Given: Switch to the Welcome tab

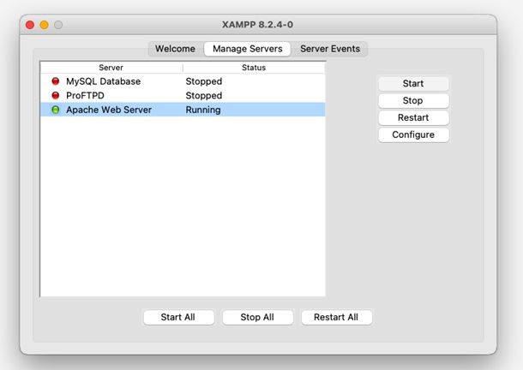Looking at the screenshot, I should tap(175, 49).
